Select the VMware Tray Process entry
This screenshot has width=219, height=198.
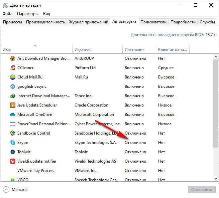click(x=36, y=171)
